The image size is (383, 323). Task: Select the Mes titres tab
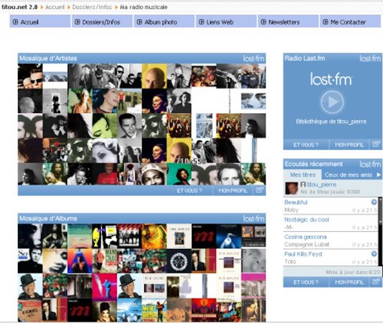coord(303,175)
